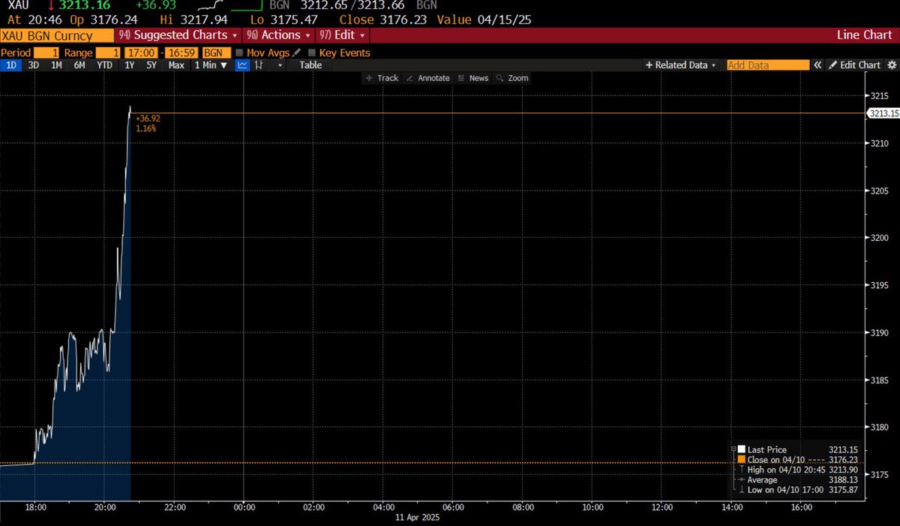Enable the Mov Avgs checkbox
Screen dimensions: 900x526
coord(239,53)
